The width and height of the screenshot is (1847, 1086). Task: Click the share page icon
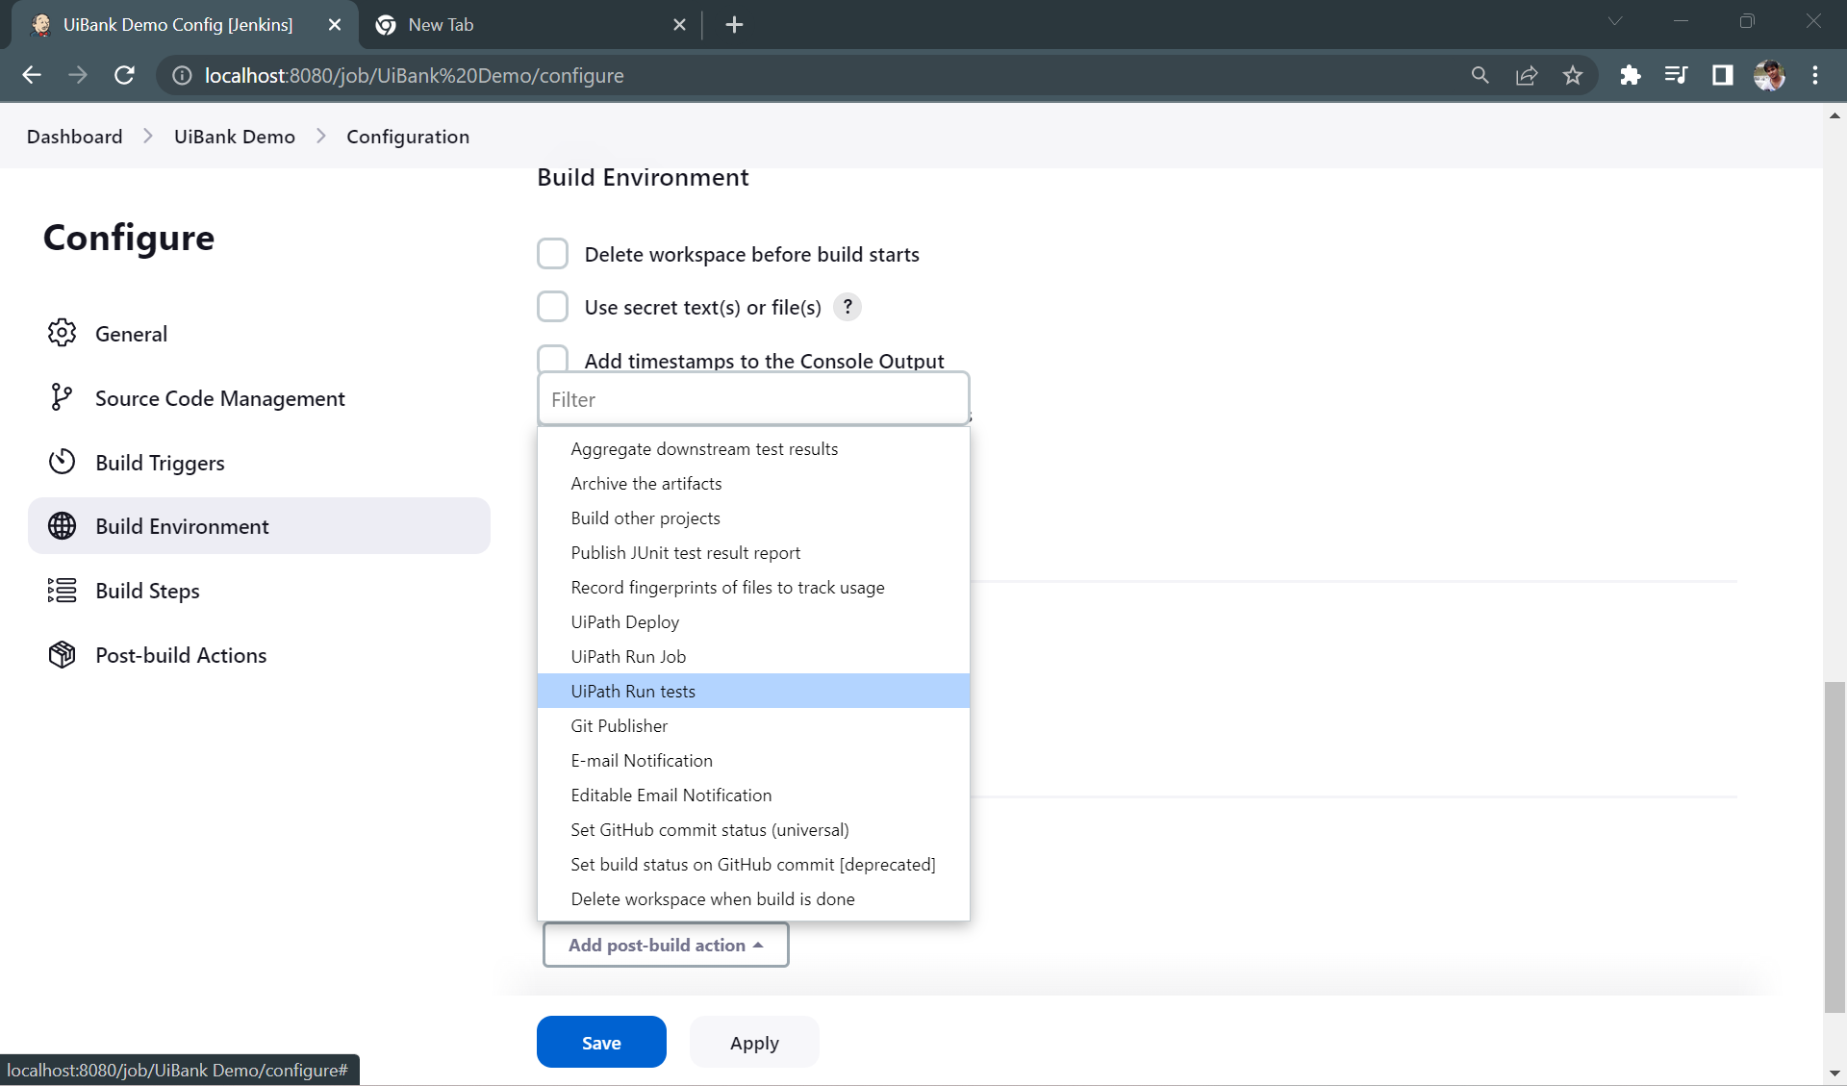coord(1527,75)
